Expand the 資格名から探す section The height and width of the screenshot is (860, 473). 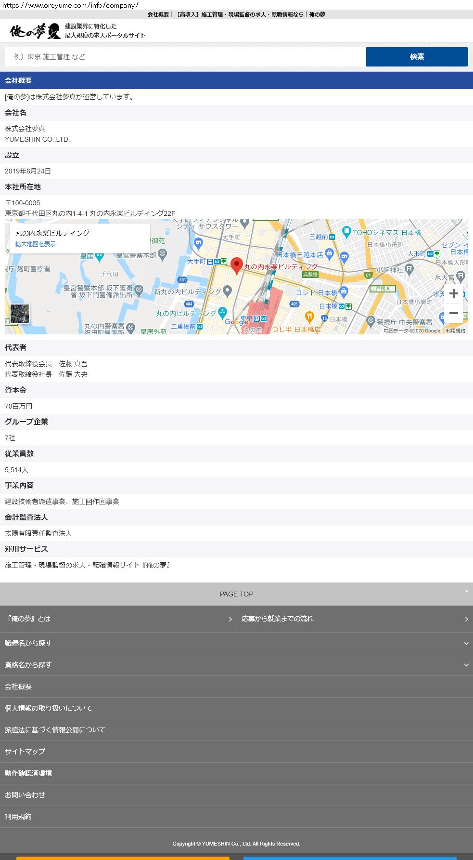pyautogui.click(x=236, y=665)
